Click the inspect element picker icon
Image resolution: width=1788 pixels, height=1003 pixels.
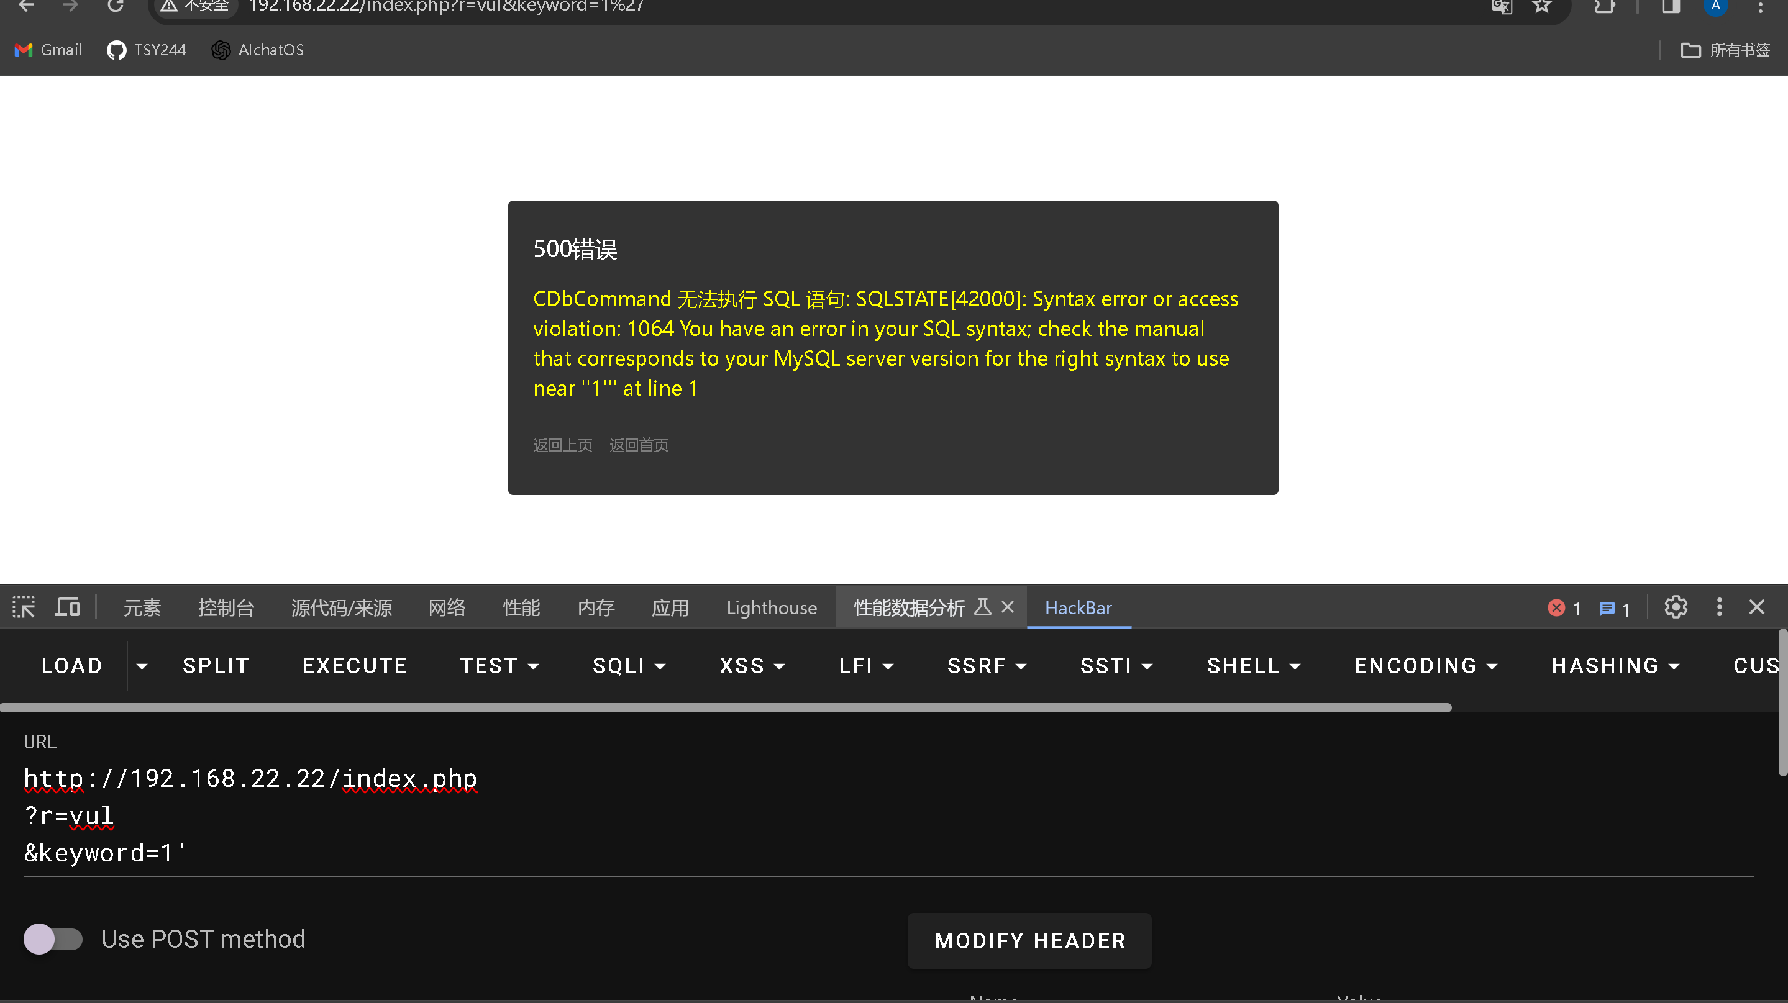24,607
